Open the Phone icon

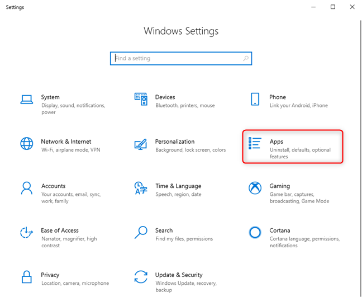pyautogui.click(x=255, y=99)
